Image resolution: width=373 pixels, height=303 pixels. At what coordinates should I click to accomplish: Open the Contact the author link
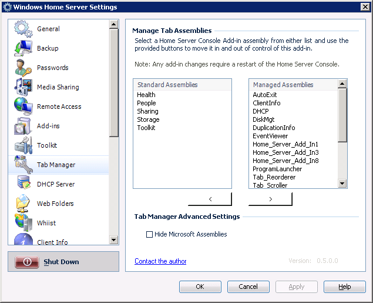[160, 261]
